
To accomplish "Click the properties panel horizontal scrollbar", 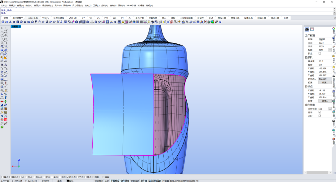I will tap(318, 172).
